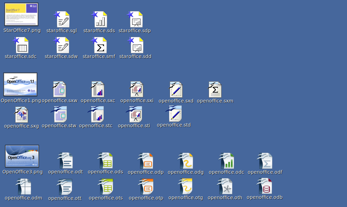Screen dimensions: 347x207
Task: Select the staroffice.sdc spreadsheet file icon
Action: point(21,45)
